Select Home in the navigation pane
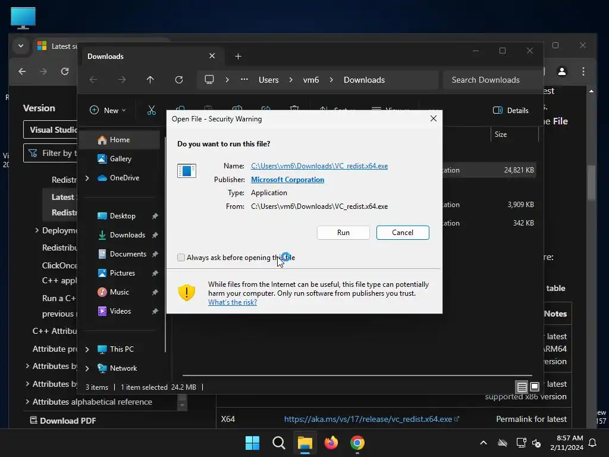 [120, 139]
